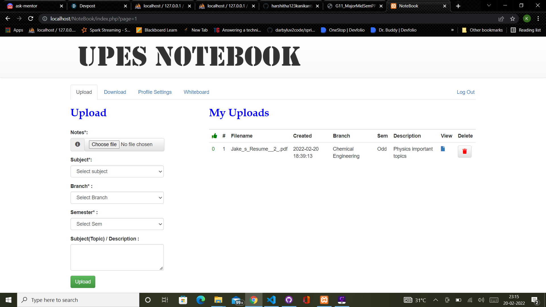Bookmark this page with the star icon
Viewport: 546px width, 307px height.
[512, 19]
